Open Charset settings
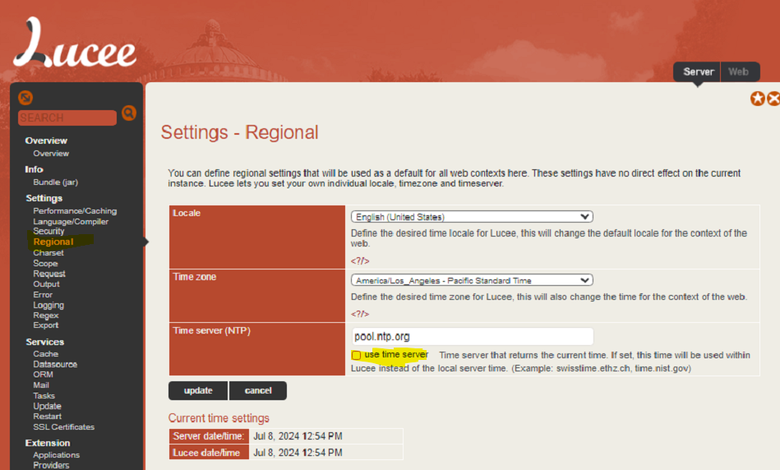 pyautogui.click(x=48, y=252)
